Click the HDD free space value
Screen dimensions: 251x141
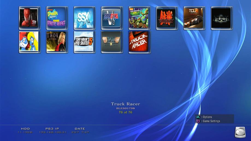25,132
